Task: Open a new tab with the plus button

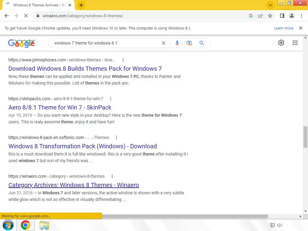Action: pos(81,5)
